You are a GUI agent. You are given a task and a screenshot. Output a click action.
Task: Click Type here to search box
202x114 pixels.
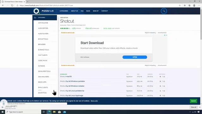tap(23, 112)
